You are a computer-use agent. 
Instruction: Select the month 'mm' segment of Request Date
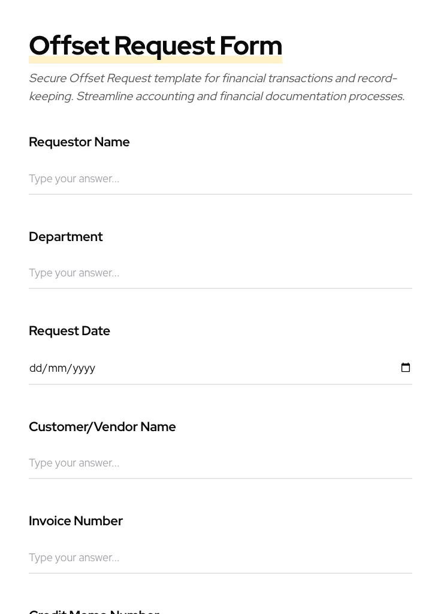[x=58, y=368]
